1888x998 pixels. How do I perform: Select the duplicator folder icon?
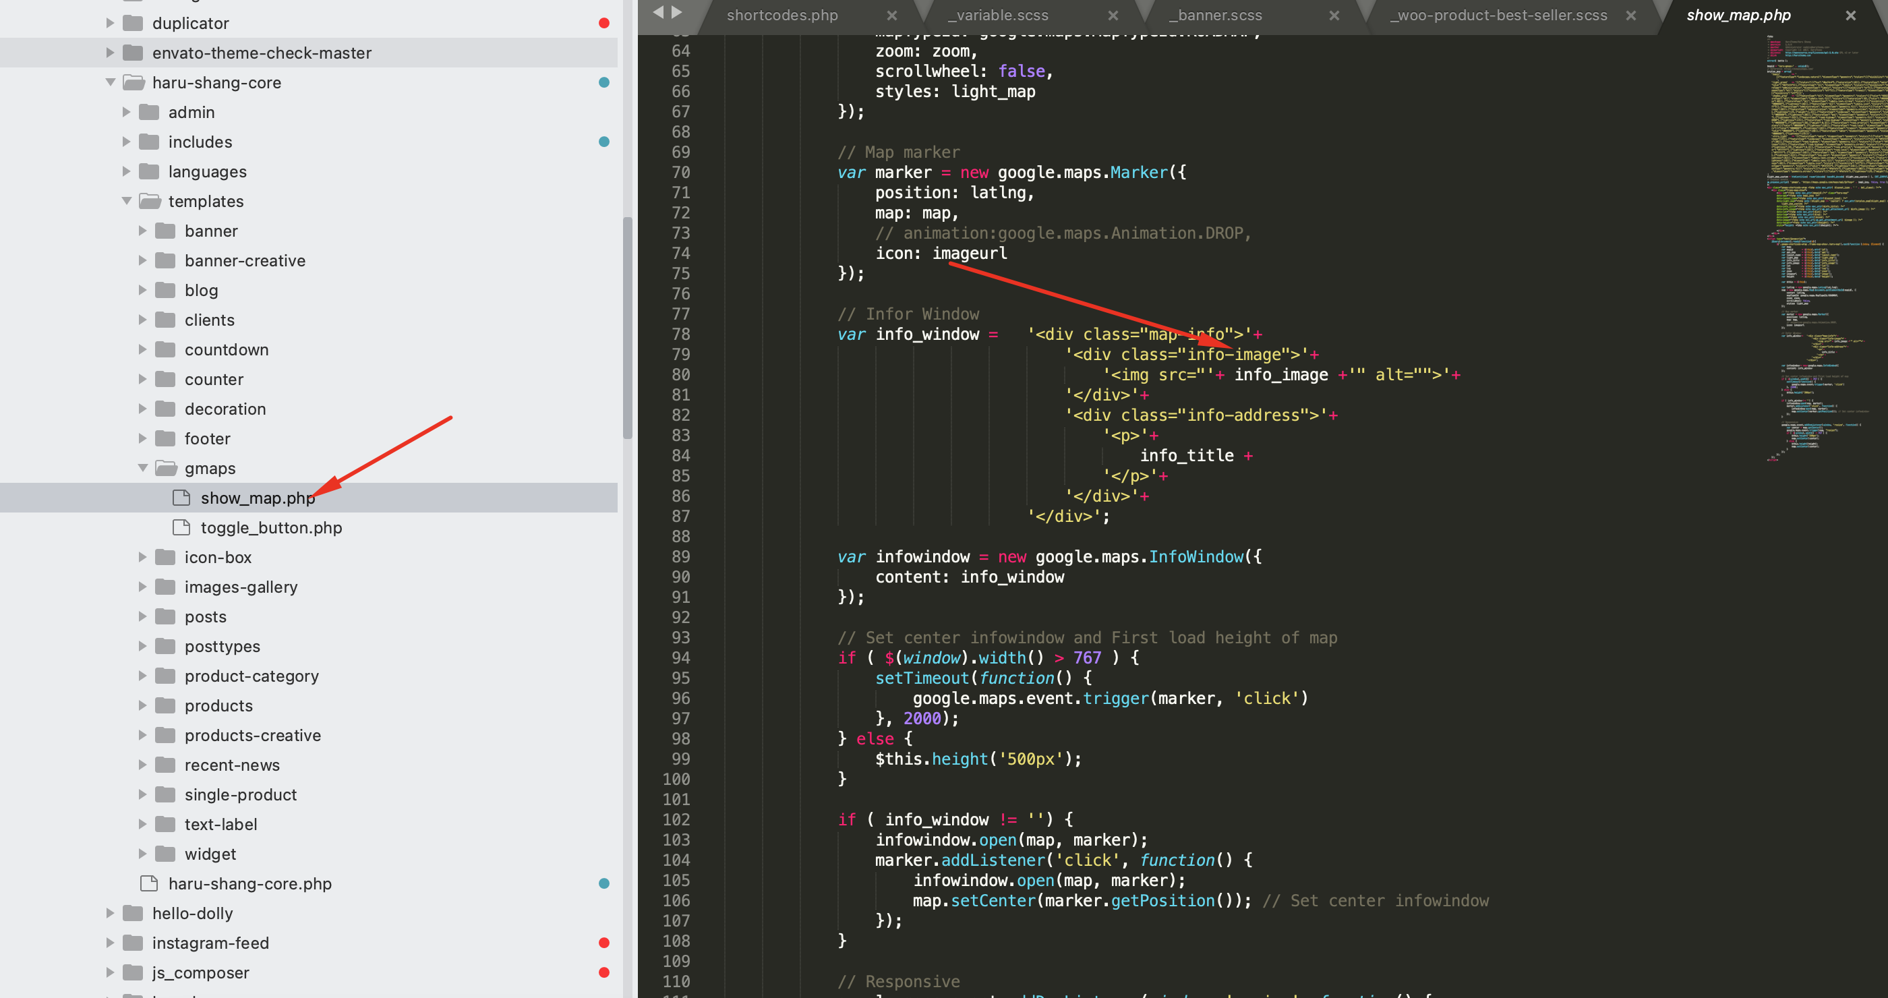(x=133, y=23)
